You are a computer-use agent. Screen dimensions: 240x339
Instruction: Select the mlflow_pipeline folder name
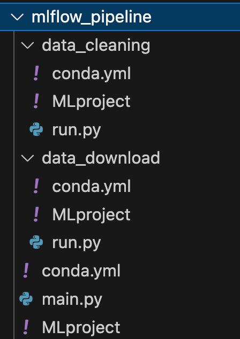(92, 18)
